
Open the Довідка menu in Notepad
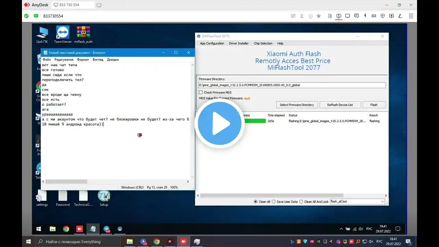pos(112,59)
